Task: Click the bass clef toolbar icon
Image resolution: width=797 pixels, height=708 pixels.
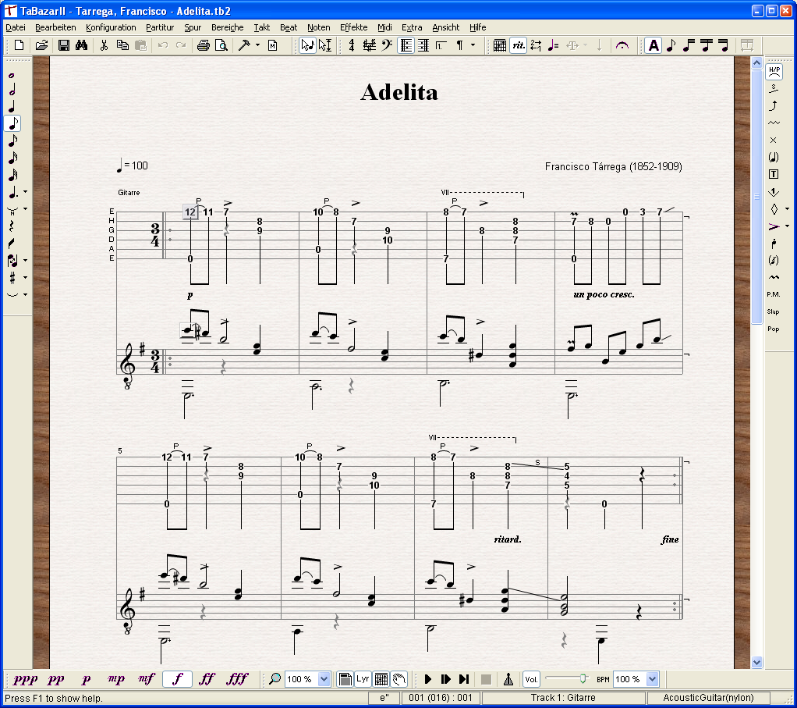Action: coord(387,45)
